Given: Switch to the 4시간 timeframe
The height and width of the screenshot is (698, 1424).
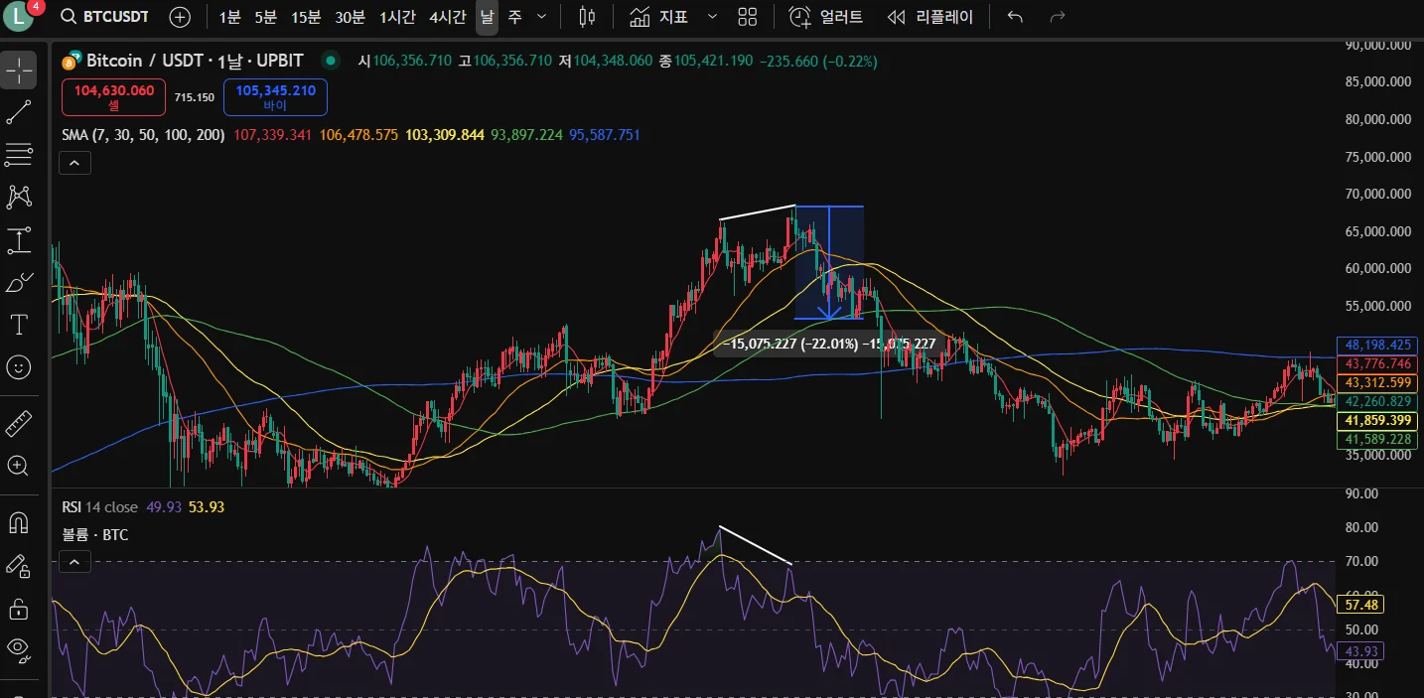Looking at the screenshot, I should tap(445, 17).
